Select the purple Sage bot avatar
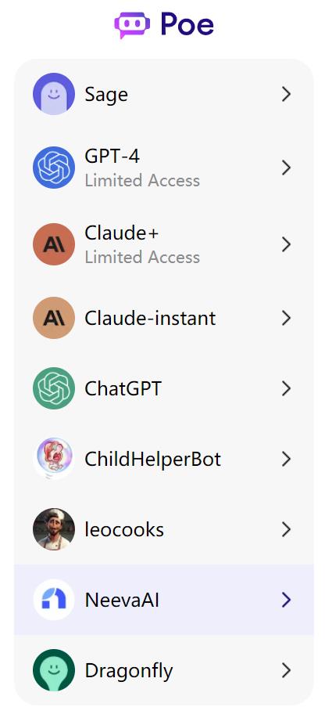The image size is (325, 707). pos(54,94)
